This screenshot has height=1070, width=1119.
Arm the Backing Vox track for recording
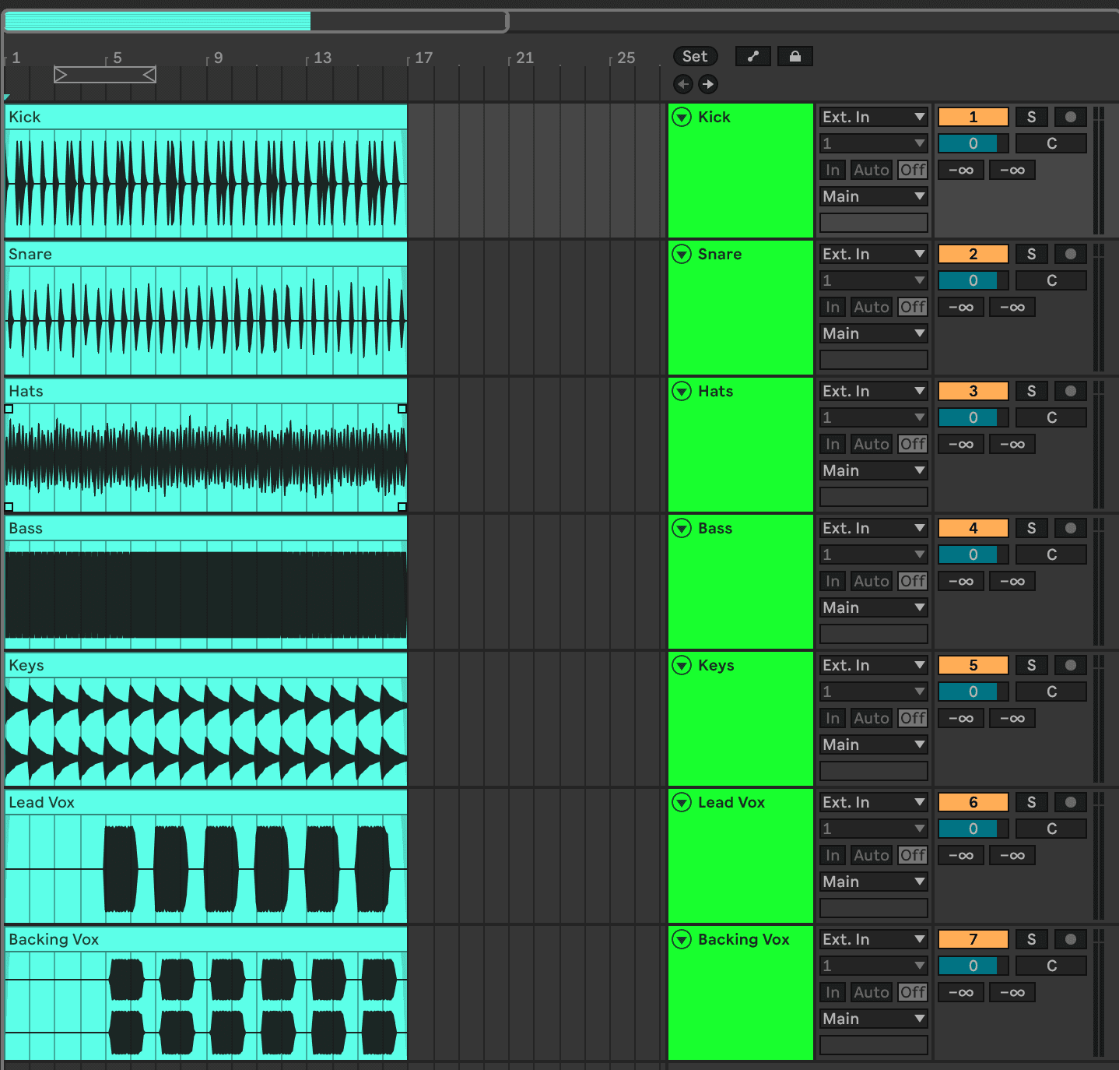(1071, 939)
